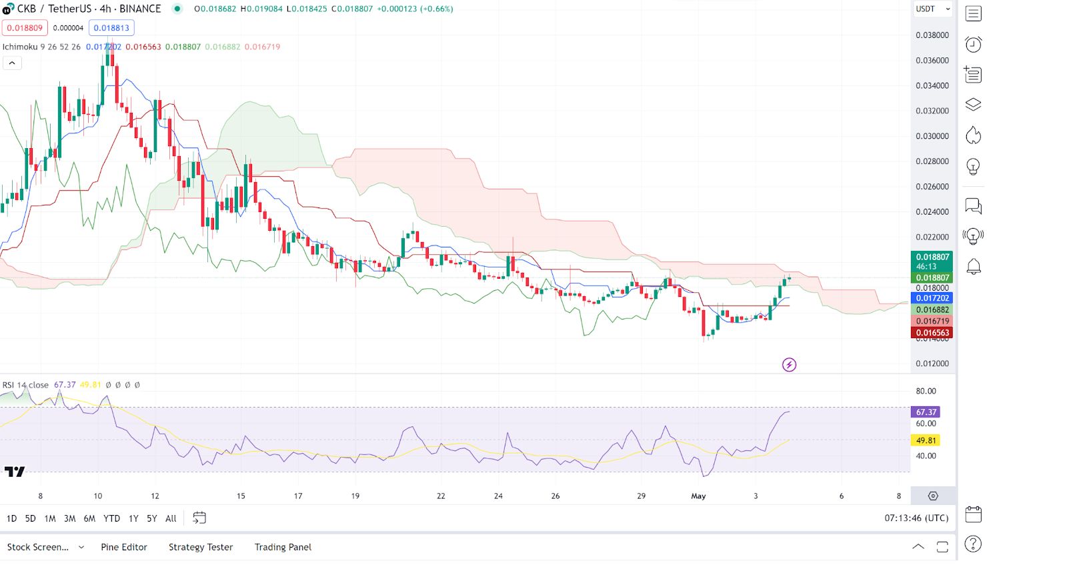Click the pink 0.016719 price label
Image resolution: width=1067 pixels, height=565 pixels.
tap(932, 321)
